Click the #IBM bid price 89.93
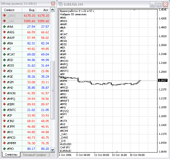 [31, 104]
